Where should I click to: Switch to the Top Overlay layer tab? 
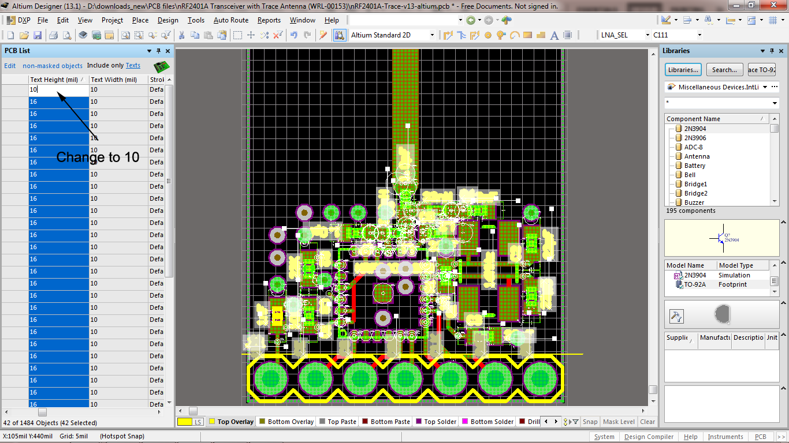[231, 422]
